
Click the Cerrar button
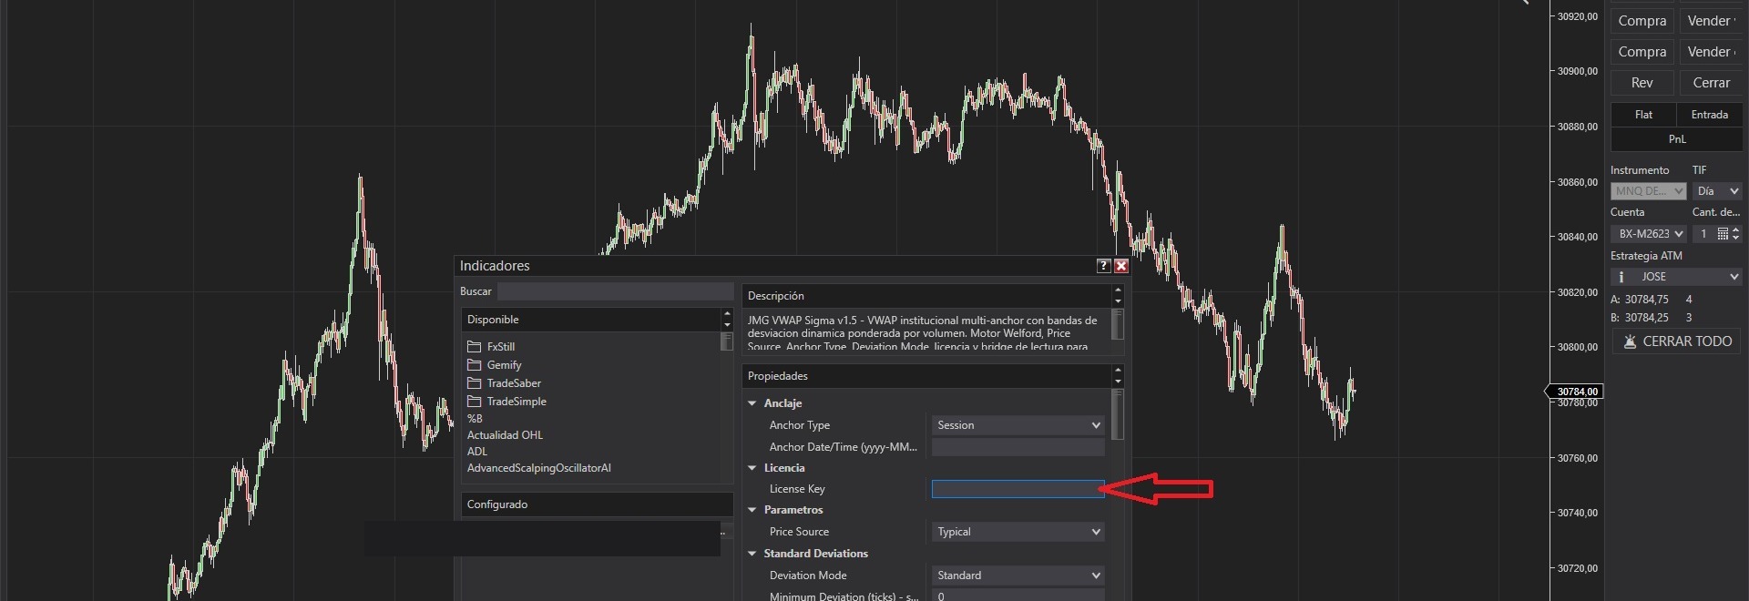[x=1711, y=83]
